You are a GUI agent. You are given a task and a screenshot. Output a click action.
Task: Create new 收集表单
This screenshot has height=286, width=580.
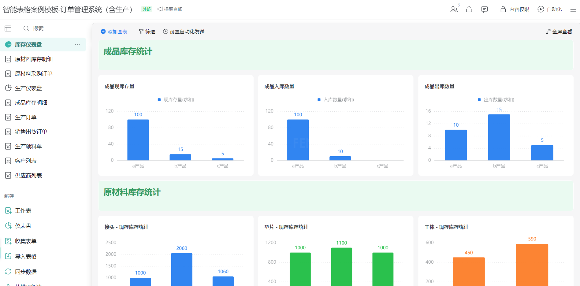[x=43, y=241]
